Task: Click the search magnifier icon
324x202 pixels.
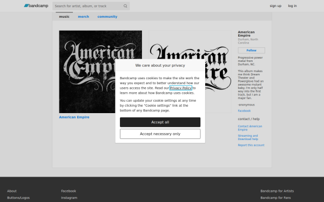Action: (x=125, y=6)
